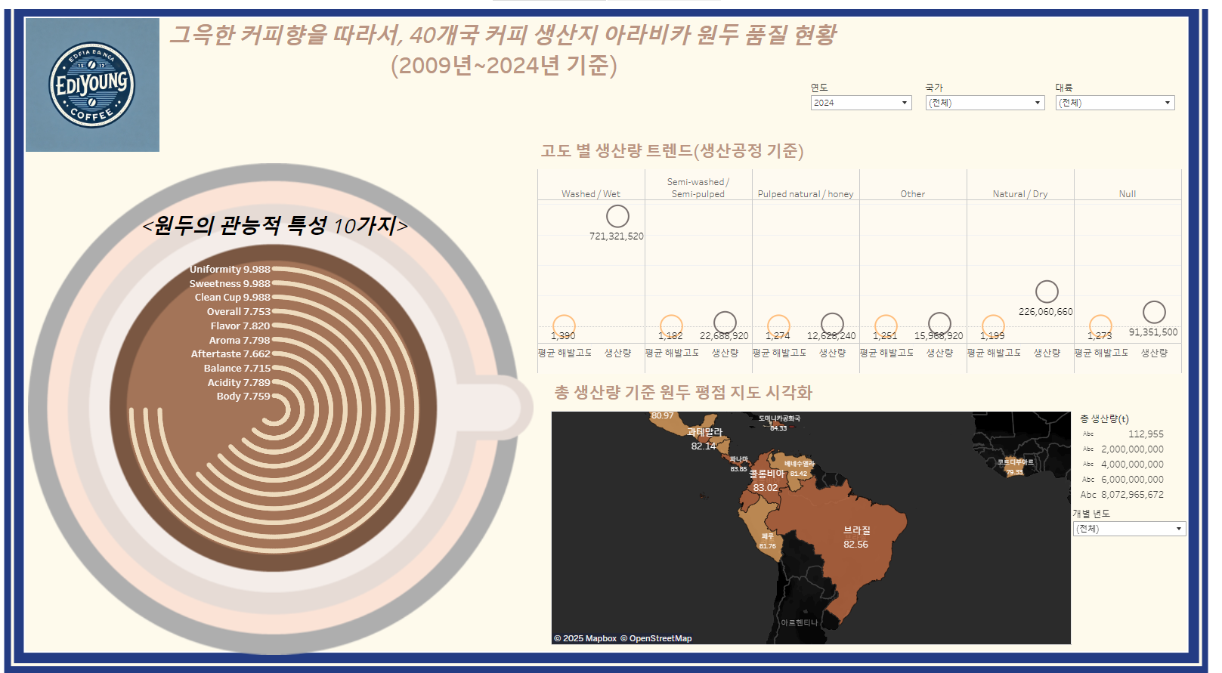Screen dimensions: 1222x673
Task: Click the 112,955 legend entry
Action: tap(1123, 434)
